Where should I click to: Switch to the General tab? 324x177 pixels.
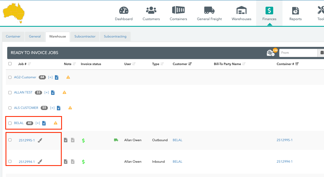35,37
